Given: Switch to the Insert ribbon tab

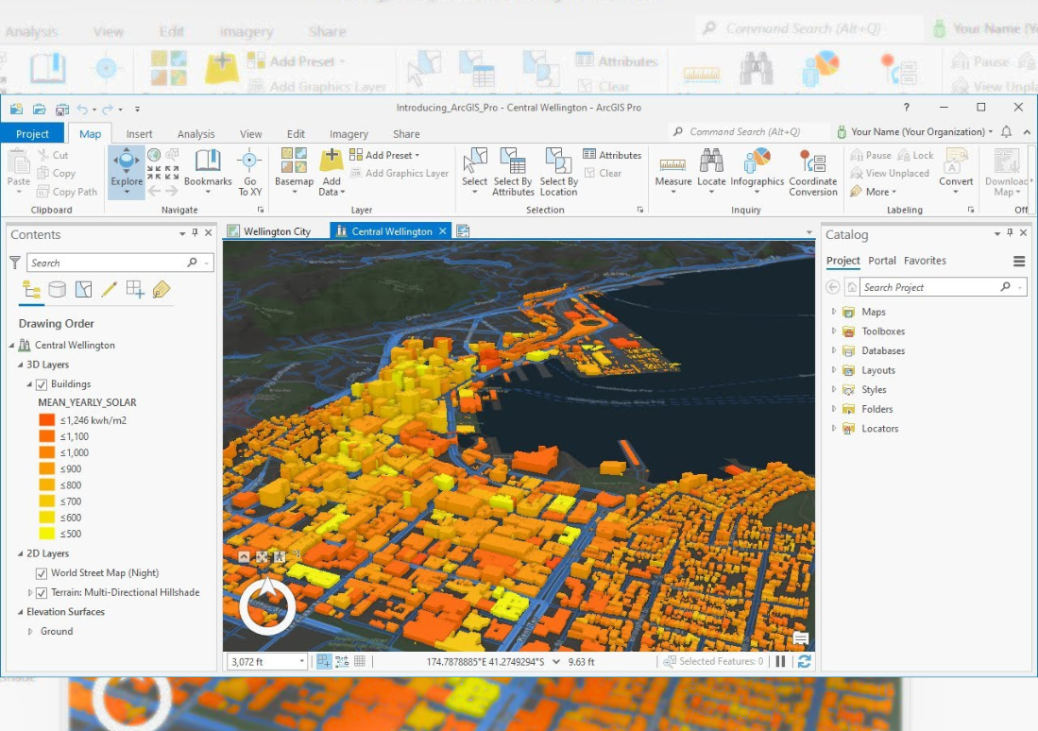Looking at the screenshot, I should [x=139, y=134].
